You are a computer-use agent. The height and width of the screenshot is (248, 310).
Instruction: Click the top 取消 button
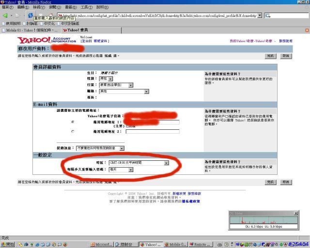coord(286,56)
